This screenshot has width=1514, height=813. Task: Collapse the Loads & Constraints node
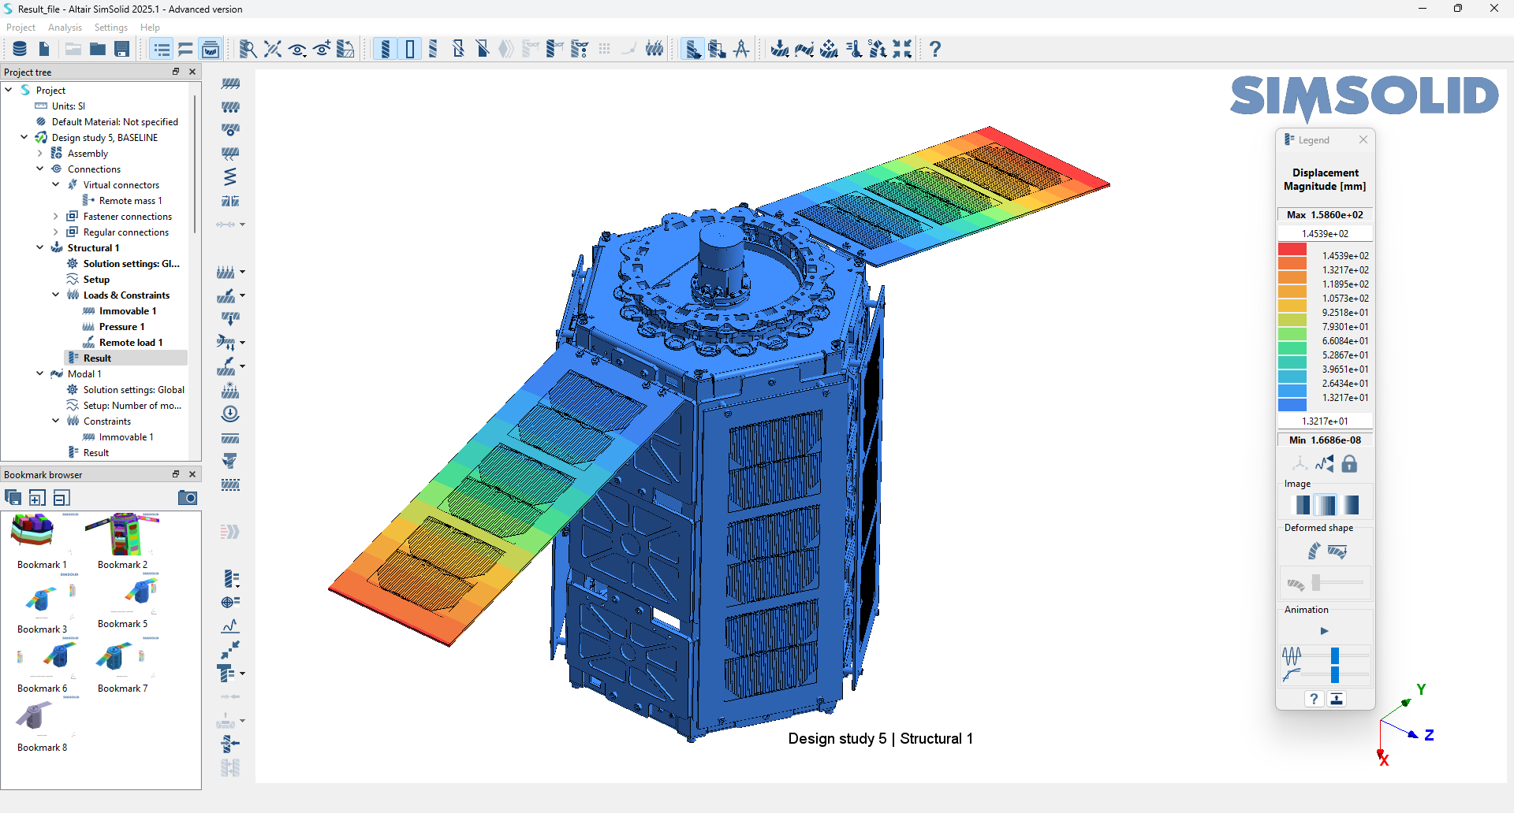pos(56,295)
